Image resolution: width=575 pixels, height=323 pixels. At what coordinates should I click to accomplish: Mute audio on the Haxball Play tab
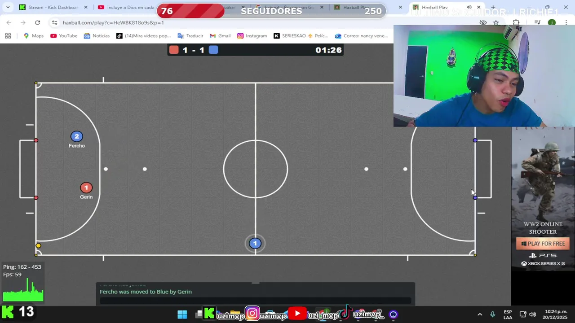469,7
